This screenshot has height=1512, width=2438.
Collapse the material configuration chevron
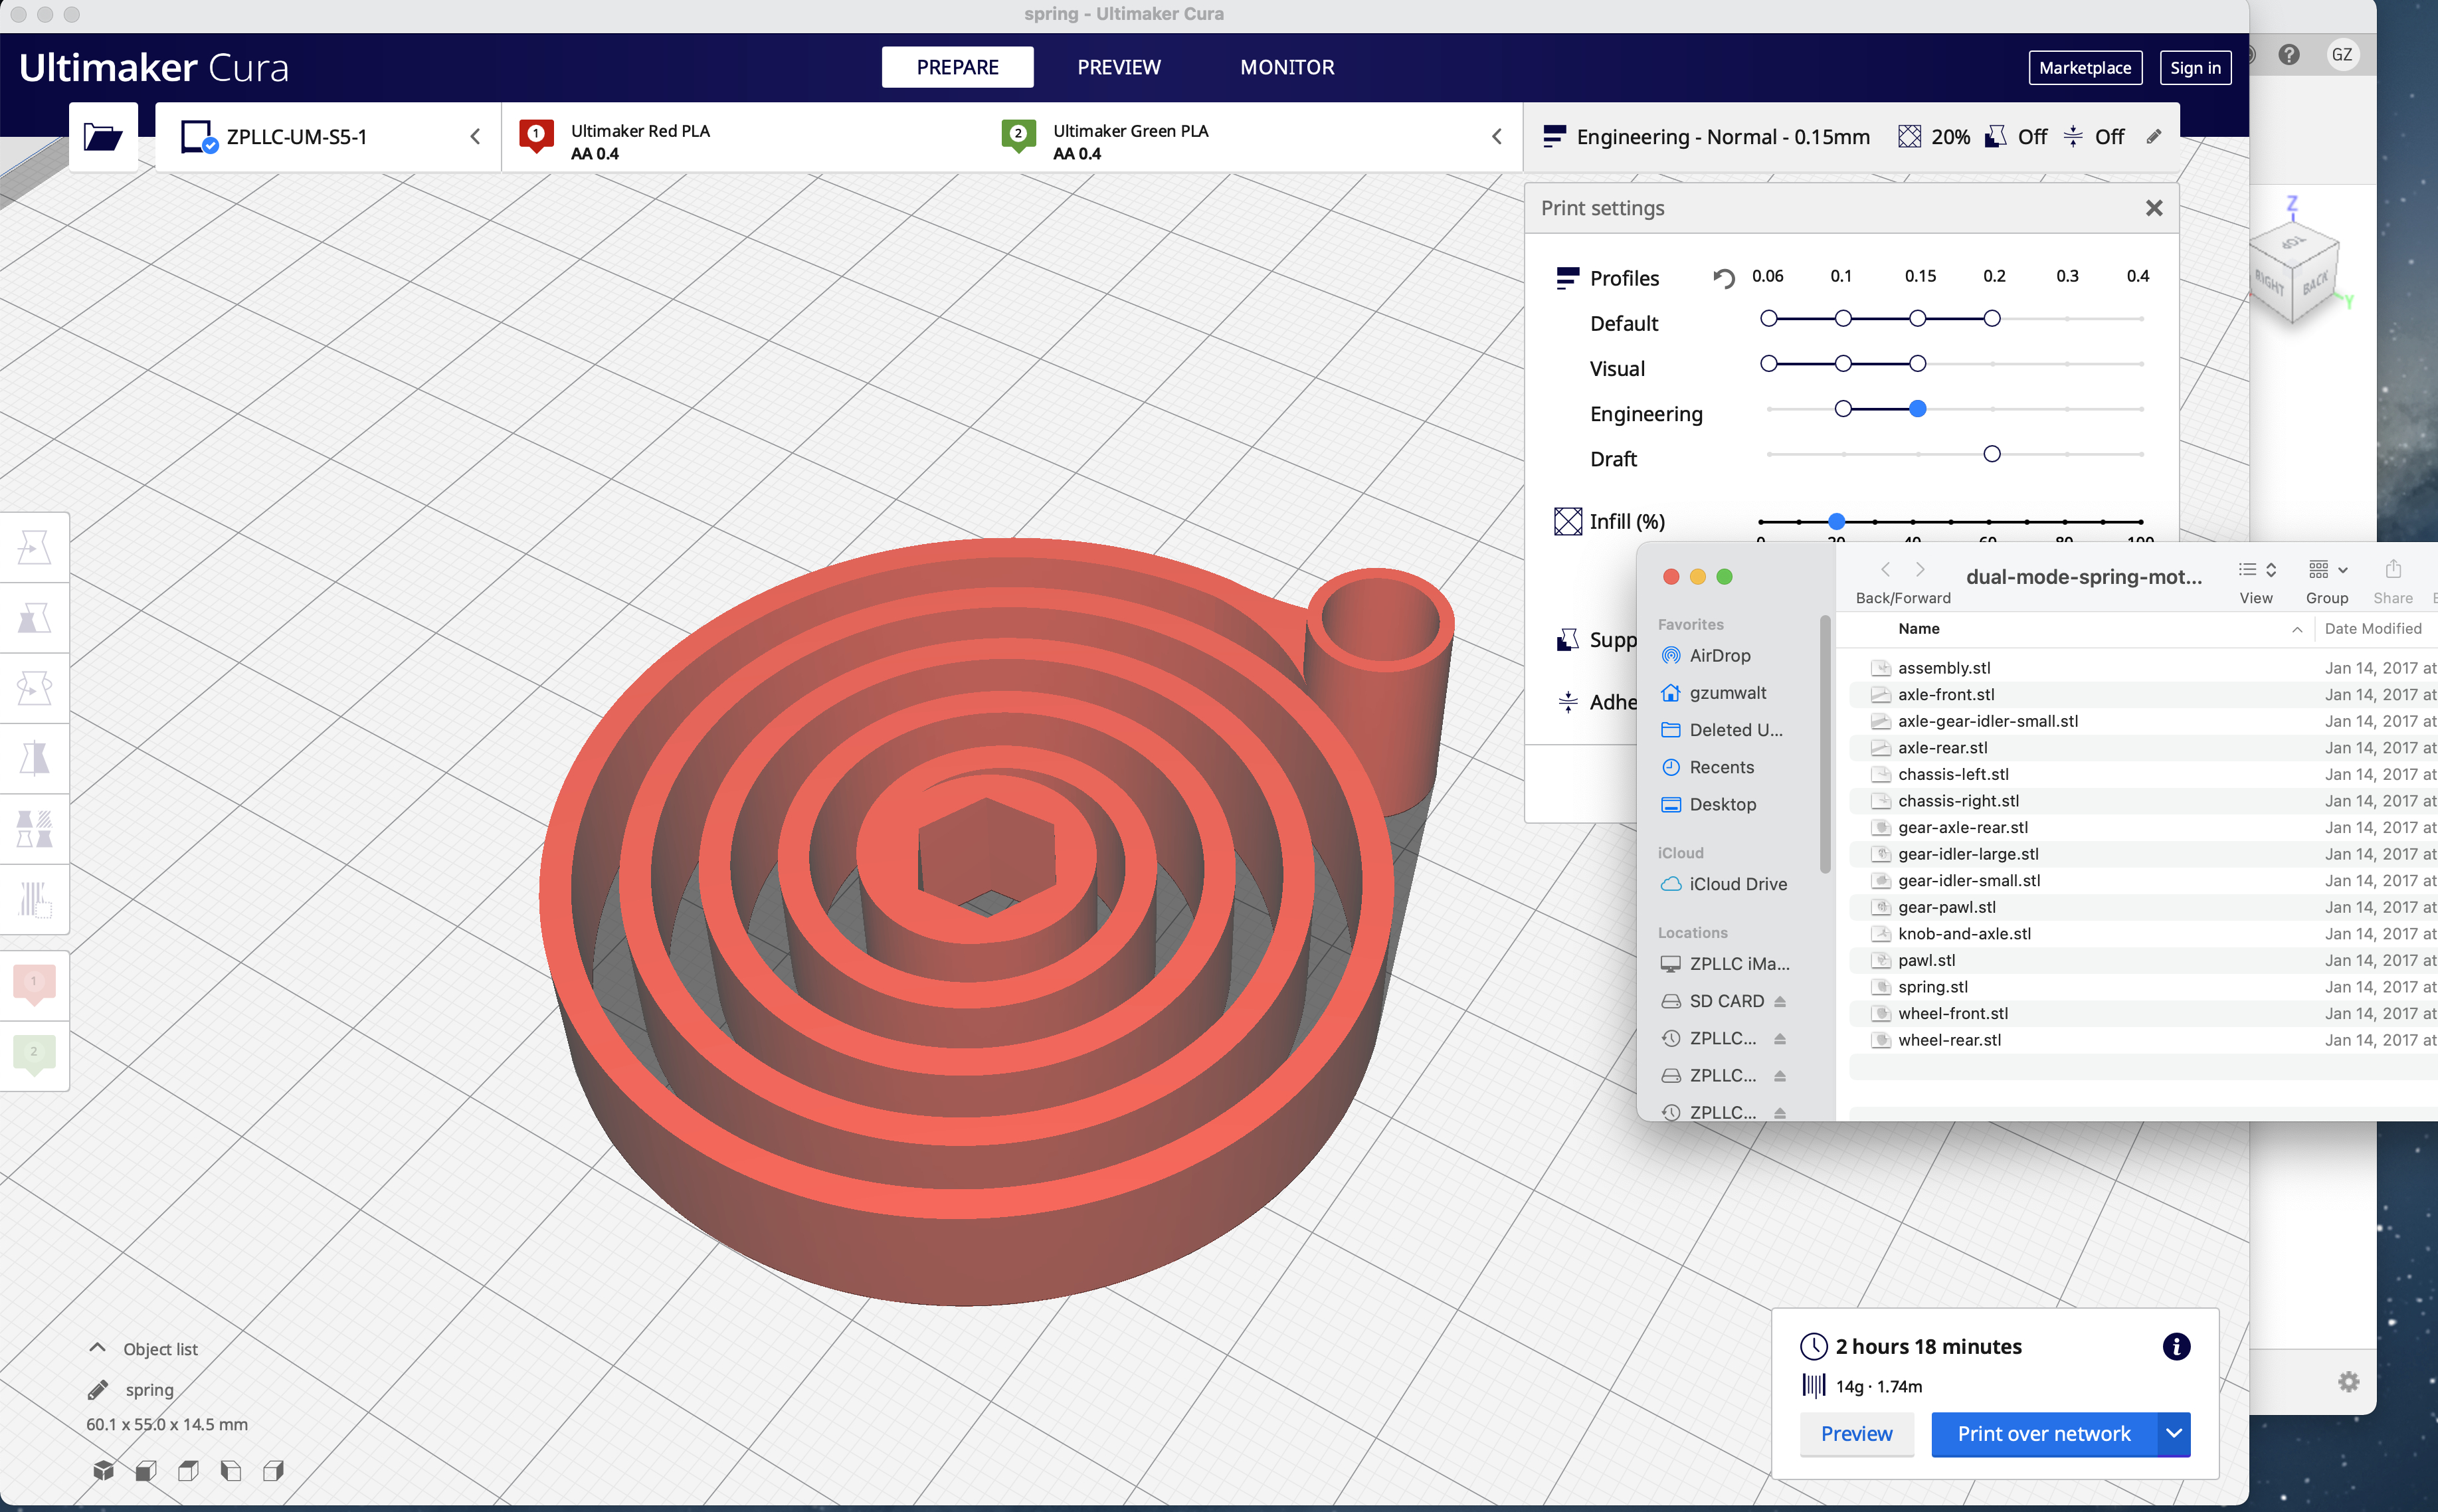pyautogui.click(x=1496, y=137)
